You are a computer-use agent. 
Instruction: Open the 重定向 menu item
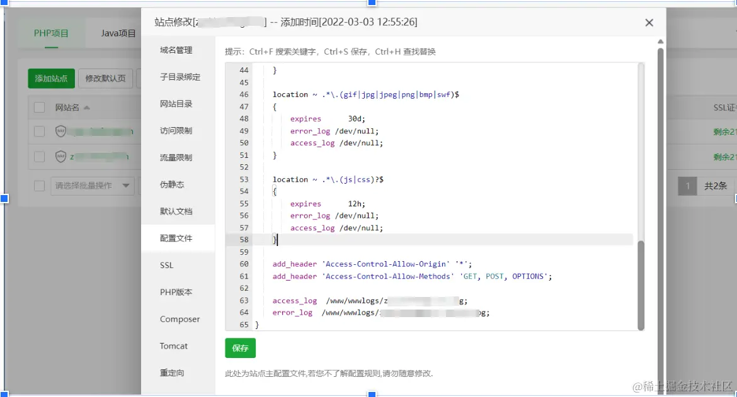coord(172,372)
